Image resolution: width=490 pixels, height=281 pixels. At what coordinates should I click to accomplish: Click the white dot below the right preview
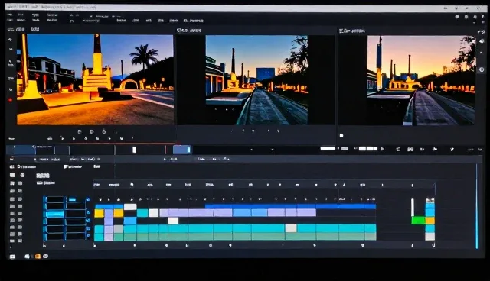(341, 135)
